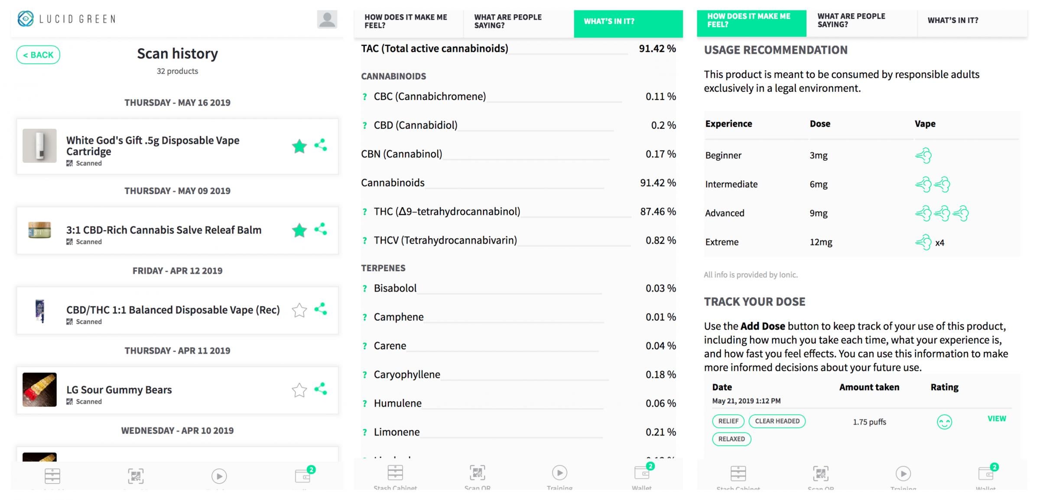Click the Lucid Green logo

67,19
